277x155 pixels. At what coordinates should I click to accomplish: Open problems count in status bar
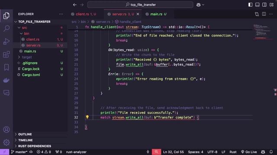click(x=44, y=152)
